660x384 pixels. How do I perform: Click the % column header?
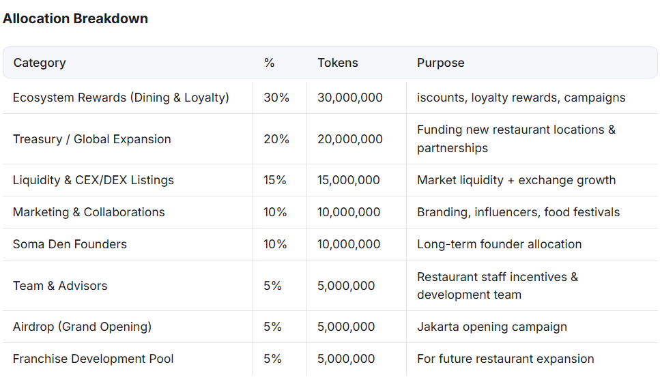click(269, 63)
